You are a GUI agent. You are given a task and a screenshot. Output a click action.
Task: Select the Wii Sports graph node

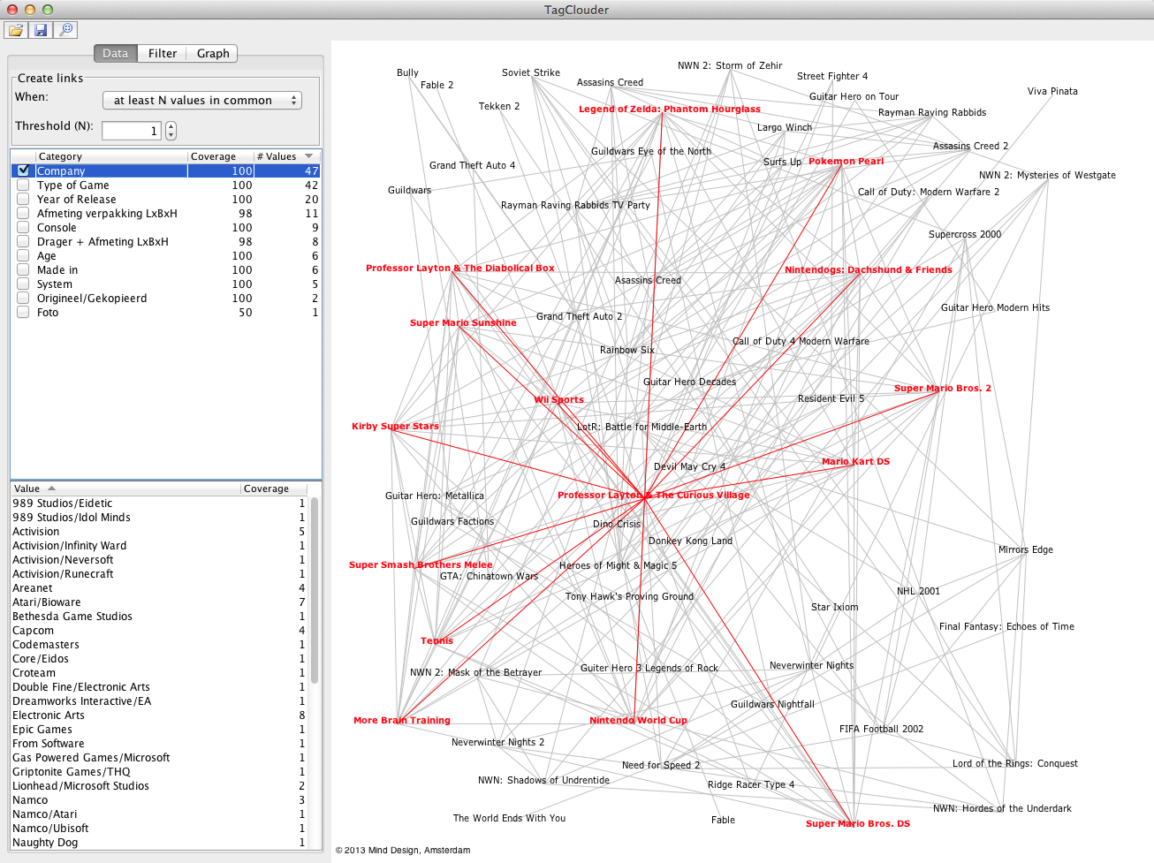[558, 400]
